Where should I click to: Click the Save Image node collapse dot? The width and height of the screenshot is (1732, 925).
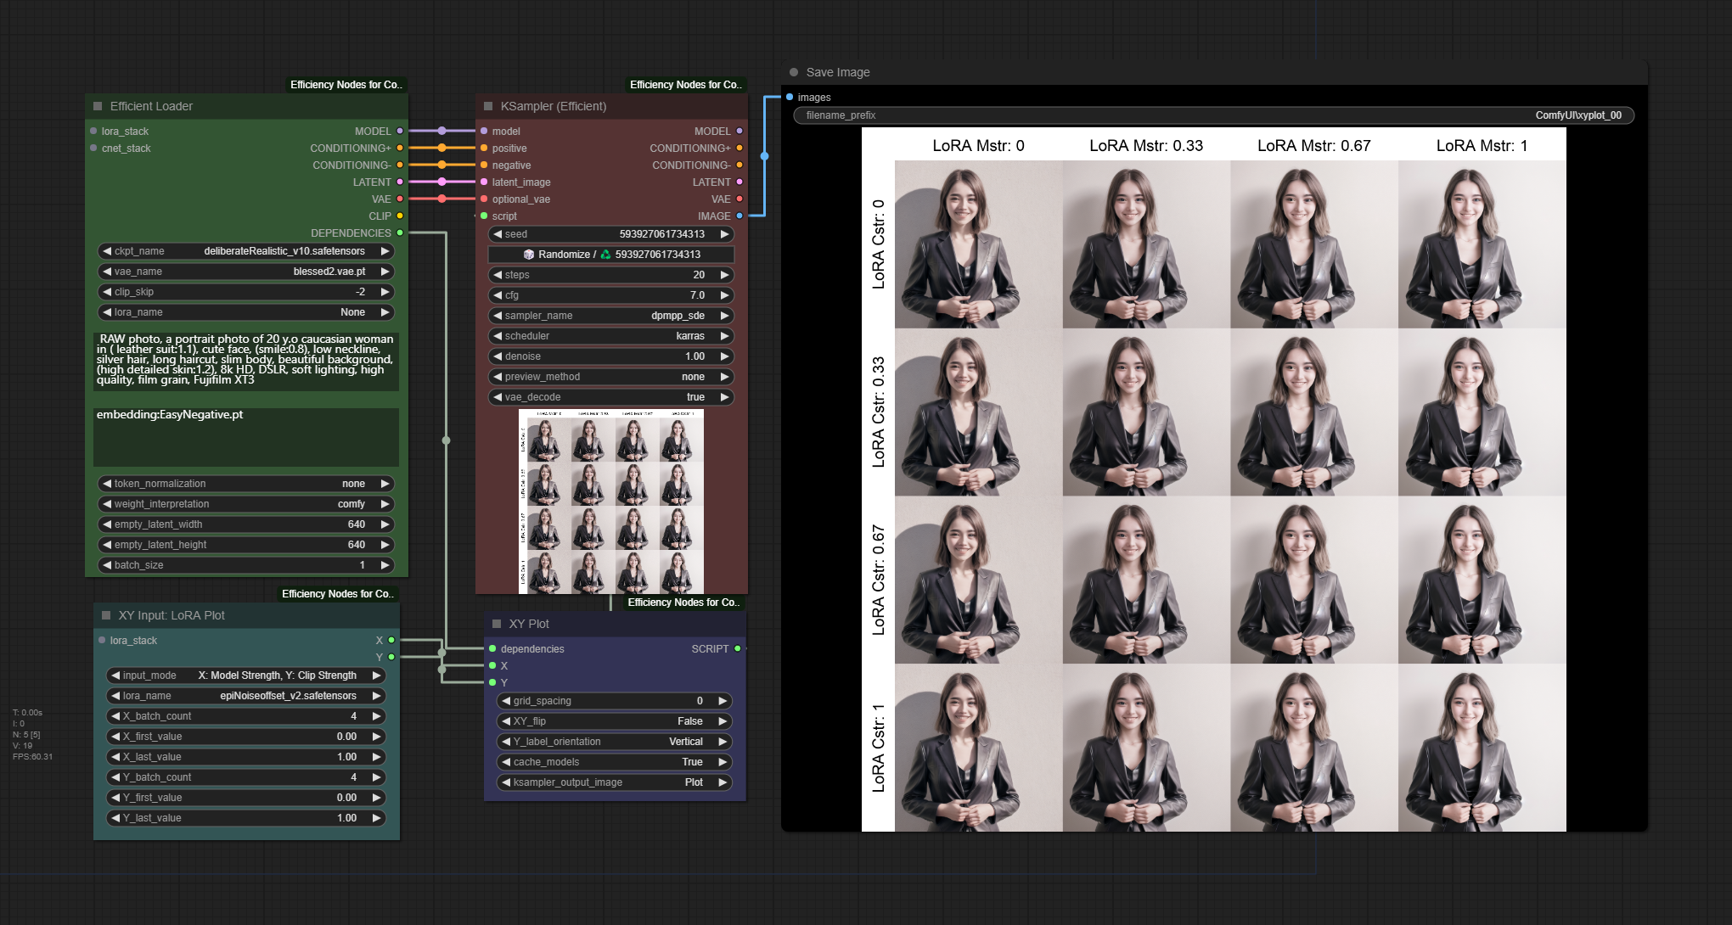click(794, 72)
